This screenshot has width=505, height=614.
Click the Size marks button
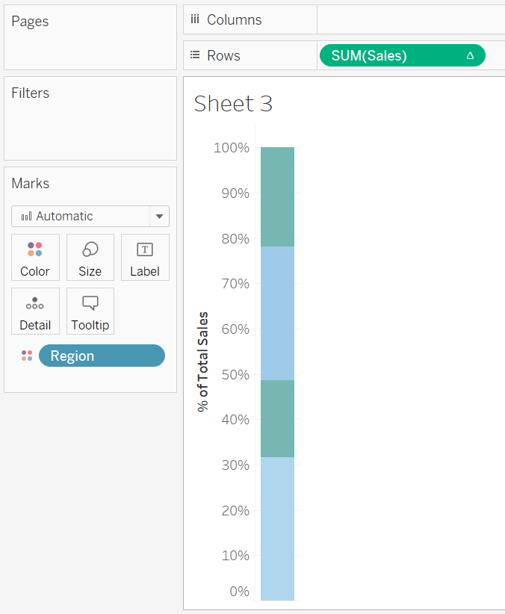pos(90,257)
